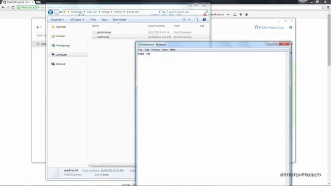This screenshot has height=186, width=331.
Task: Click in the Notepad text editing area
Action: (x=211, y=118)
